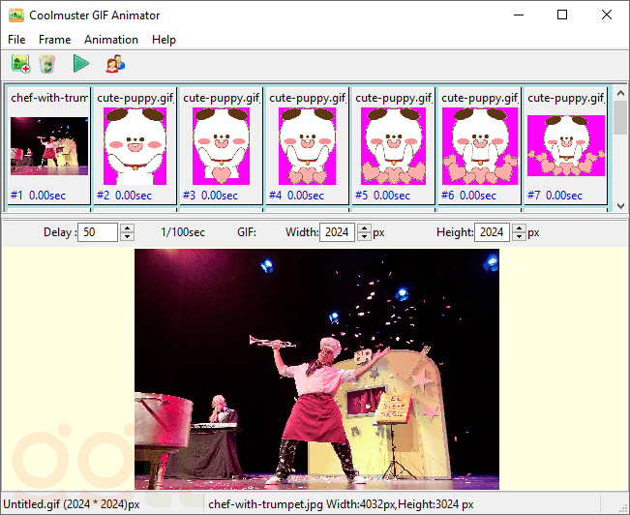The image size is (630, 515).
Task: Click the users feedback toolbar icon
Action: coord(114,64)
